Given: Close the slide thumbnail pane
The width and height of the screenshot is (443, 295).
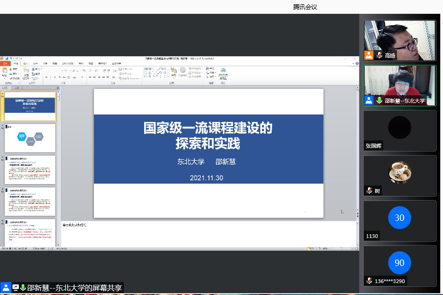Looking at the screenshot, I should [x=58, y=87].
